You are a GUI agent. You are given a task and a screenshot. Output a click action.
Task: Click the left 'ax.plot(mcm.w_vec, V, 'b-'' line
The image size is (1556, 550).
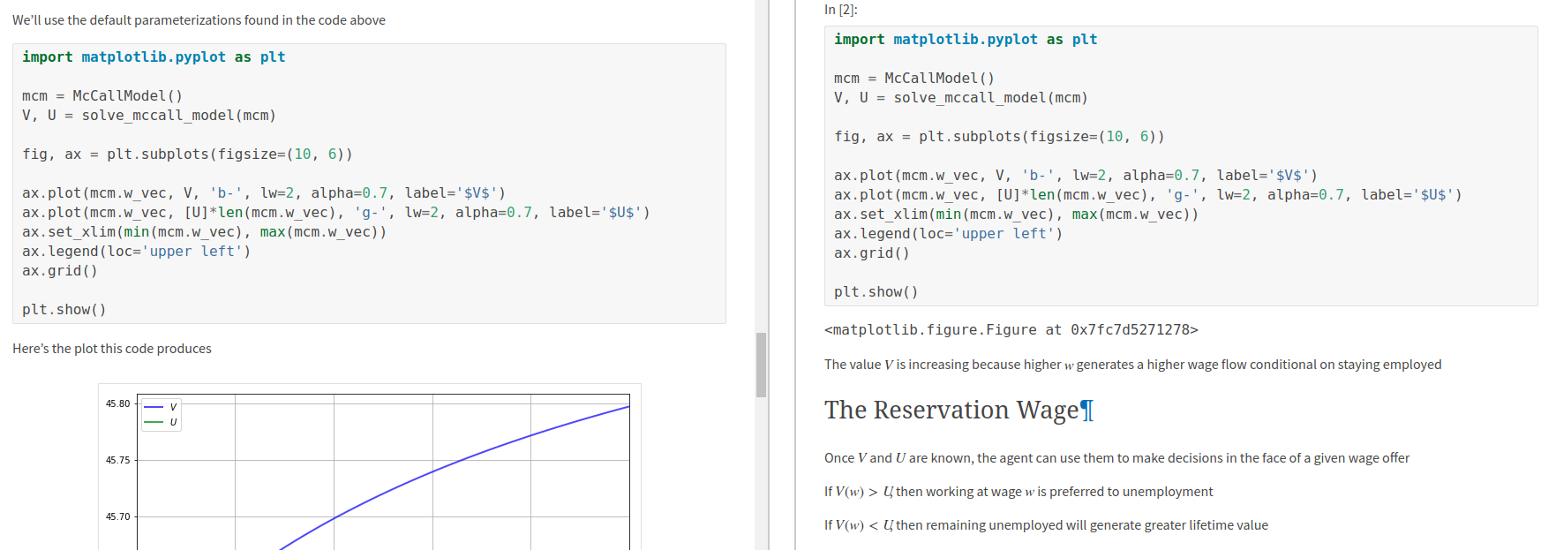click(264, 193)
